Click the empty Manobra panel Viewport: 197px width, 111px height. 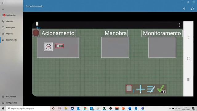pyautogui.click(x=115, y=47)
